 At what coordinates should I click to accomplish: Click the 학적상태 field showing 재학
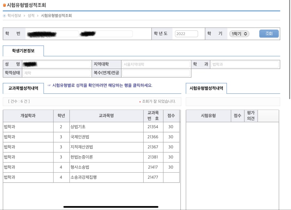[x=57, y=73]
